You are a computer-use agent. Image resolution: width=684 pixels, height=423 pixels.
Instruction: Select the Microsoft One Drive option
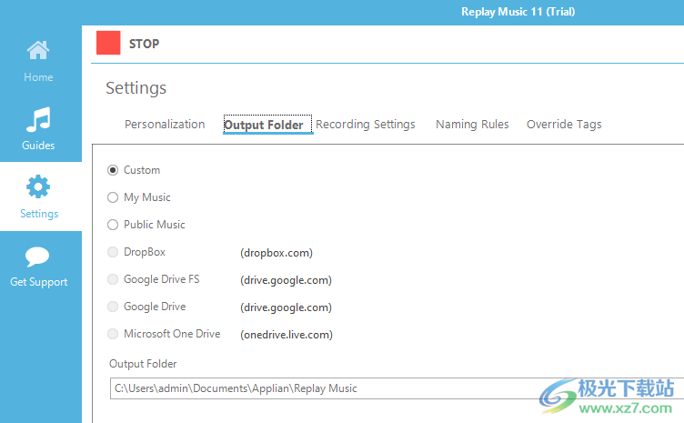pyautogui.click(x=113, y=334)
